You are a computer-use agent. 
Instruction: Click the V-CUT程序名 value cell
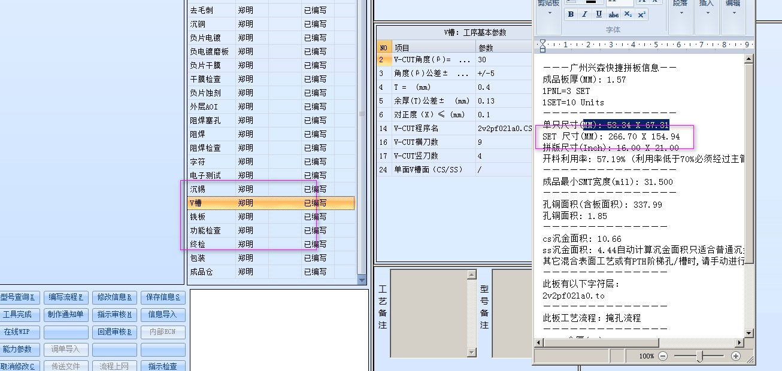(x=504, y=129)
